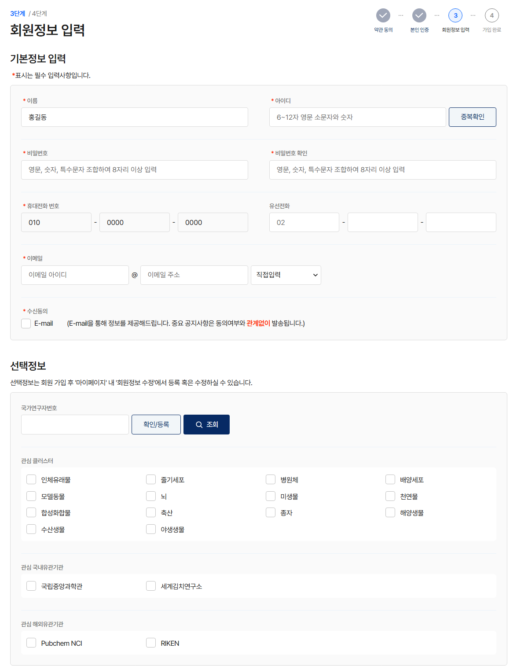Click the 비밀번호 input field
This screenshot has height=666, width=517.
[x=135, y=170]
